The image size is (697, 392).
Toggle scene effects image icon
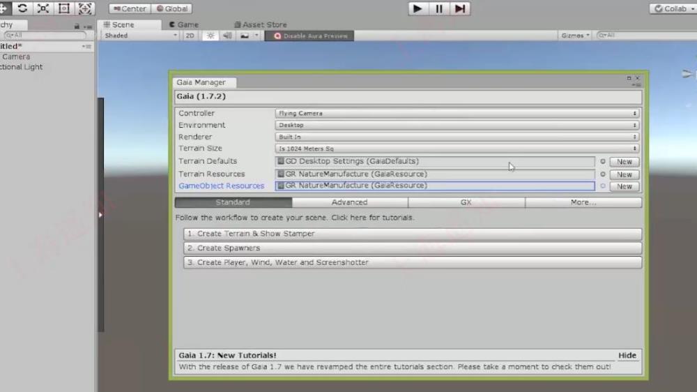click(x=245, y=36)
